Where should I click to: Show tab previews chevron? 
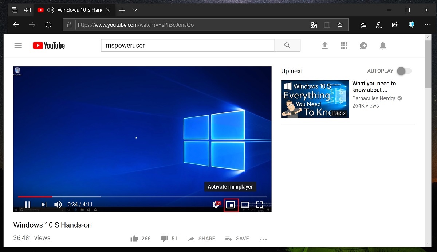point(135,10)
